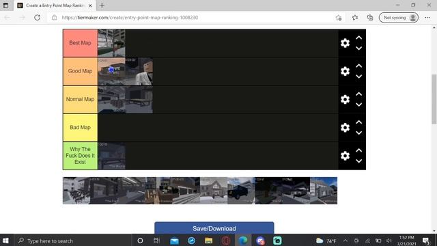The image size is (437, 246).
Task: Open Opera browser from the taskbar
Action: tap(226, 241)
